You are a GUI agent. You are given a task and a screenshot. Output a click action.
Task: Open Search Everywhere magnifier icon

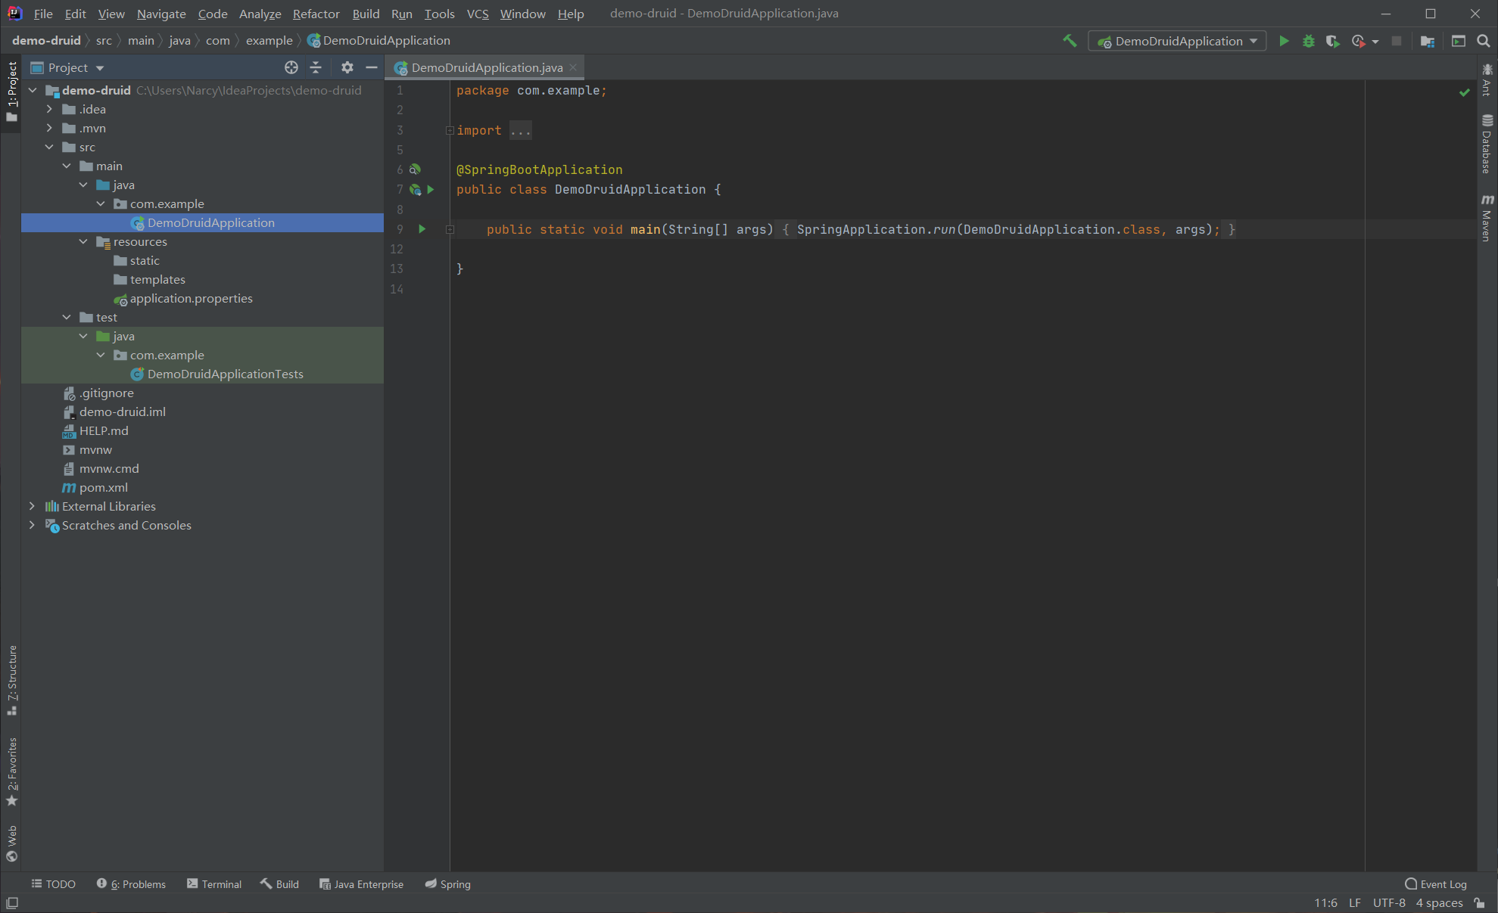[x=1483, y=41]
